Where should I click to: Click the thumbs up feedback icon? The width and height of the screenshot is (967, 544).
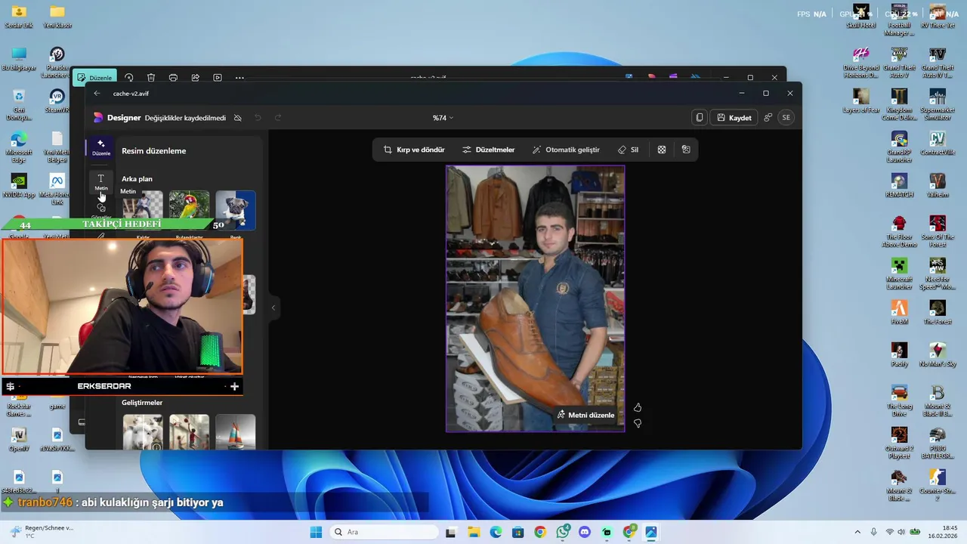[638, 407]
